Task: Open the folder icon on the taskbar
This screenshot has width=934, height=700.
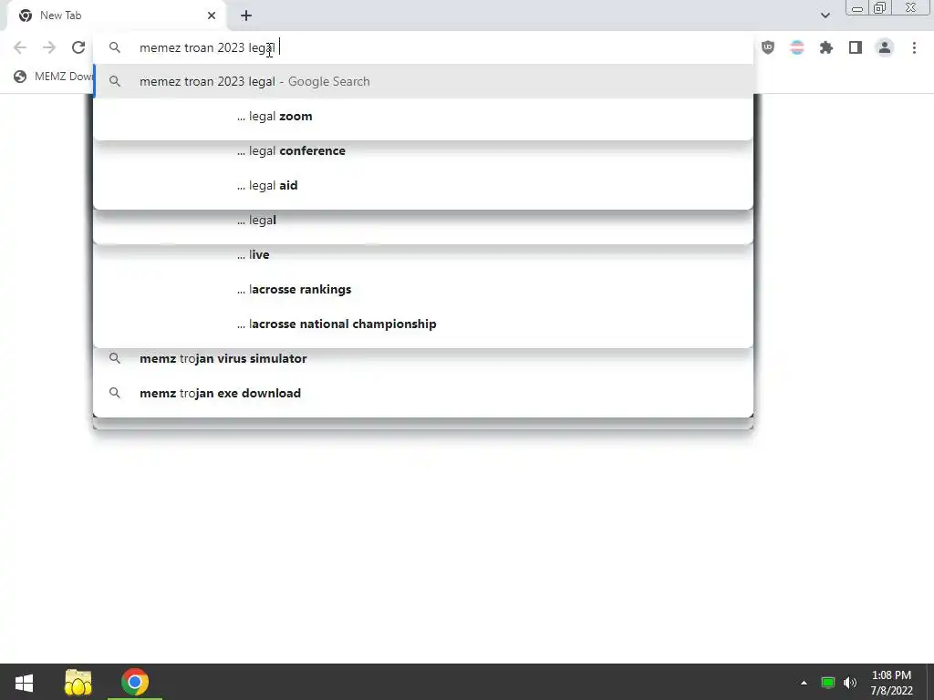Action: (x=78, y=682)
